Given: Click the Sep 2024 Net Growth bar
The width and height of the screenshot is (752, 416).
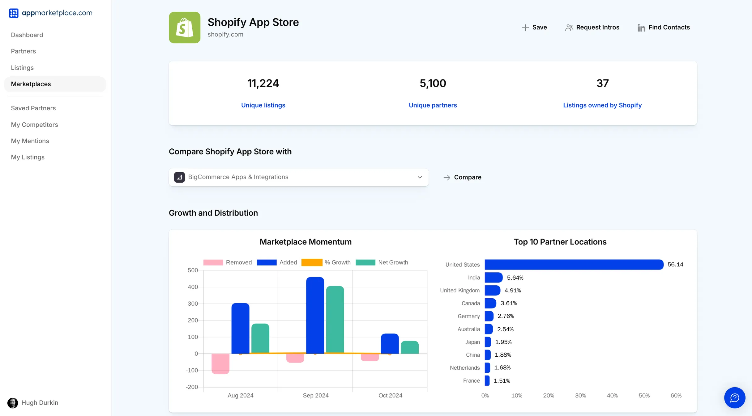Looking at the screenshot, I should (x=335, y=320).
